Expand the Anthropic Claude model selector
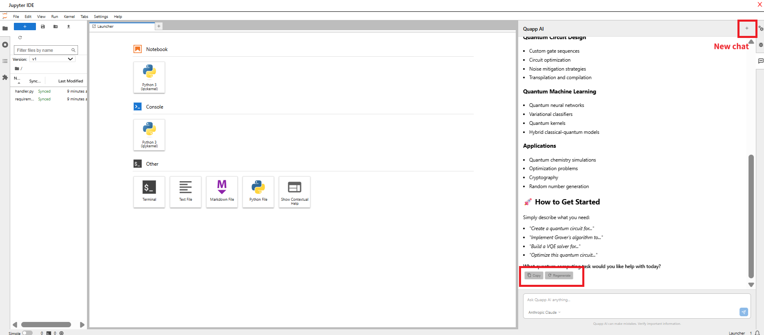 click(544, 313)
